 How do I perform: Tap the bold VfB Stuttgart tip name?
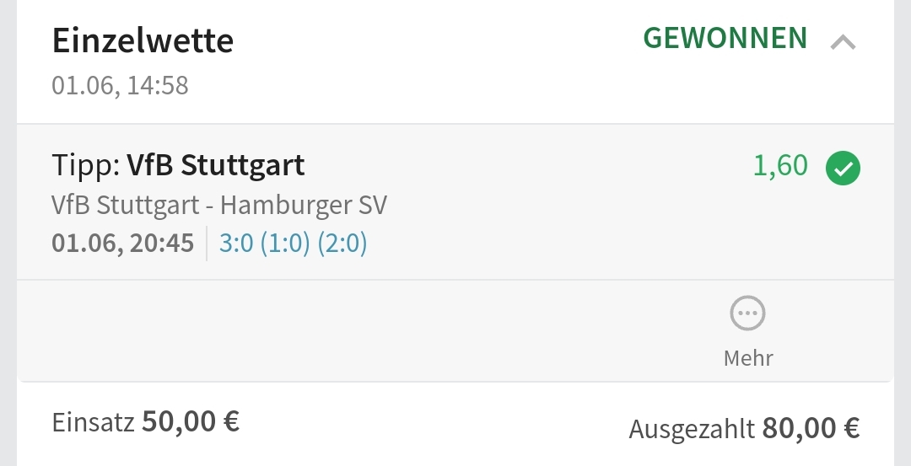(215, 165)
